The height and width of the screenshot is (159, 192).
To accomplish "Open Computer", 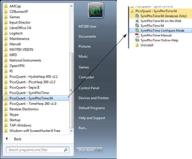I will tap(86, 77).
